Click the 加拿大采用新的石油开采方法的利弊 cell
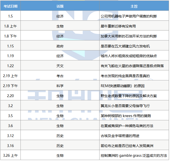 click(x=128, y=36)
